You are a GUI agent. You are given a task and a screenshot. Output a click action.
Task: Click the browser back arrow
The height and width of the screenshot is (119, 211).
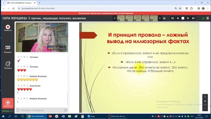pos(4,8)
